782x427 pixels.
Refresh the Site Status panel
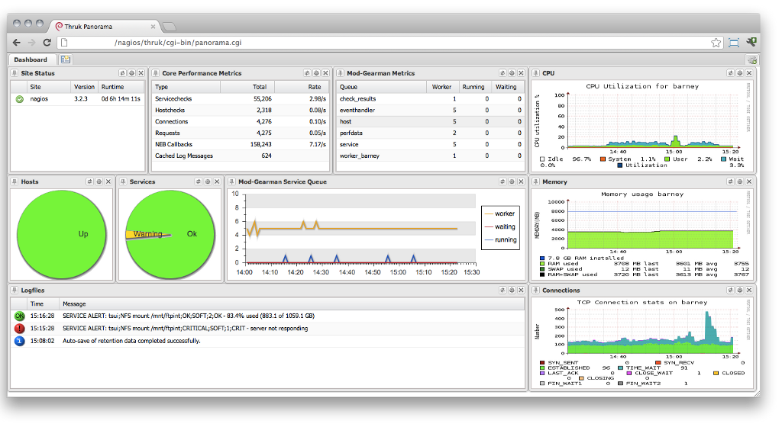click(x=122, y=73)
